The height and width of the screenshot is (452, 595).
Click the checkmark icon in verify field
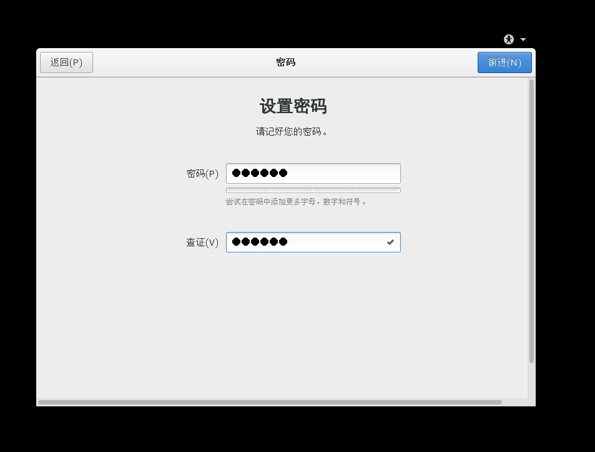coord(390,242)
